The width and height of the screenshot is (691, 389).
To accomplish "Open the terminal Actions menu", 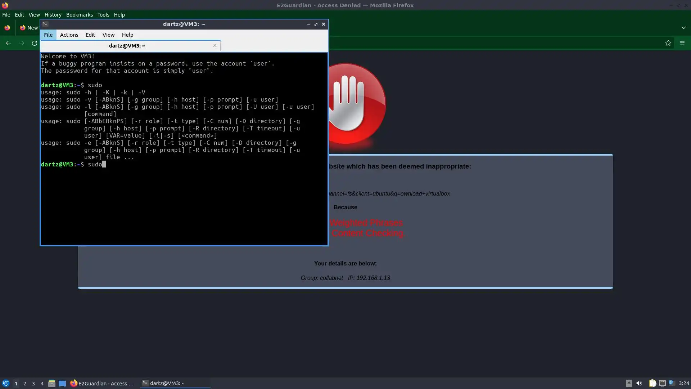I will tap(69, 35).
